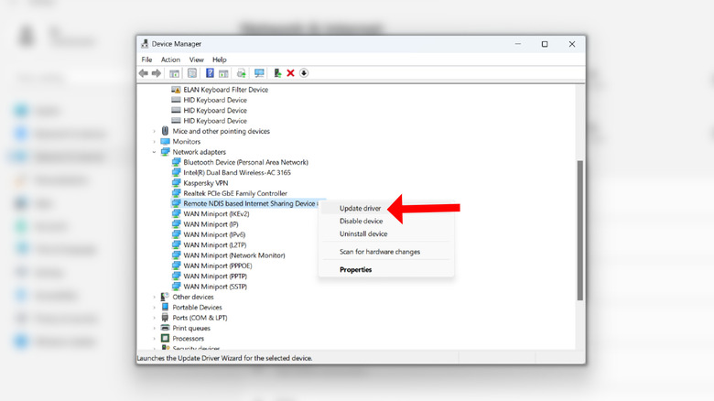714x401 pixels.
Task: Choose Update driver from context menu
Action: click(x=360, y=209)
